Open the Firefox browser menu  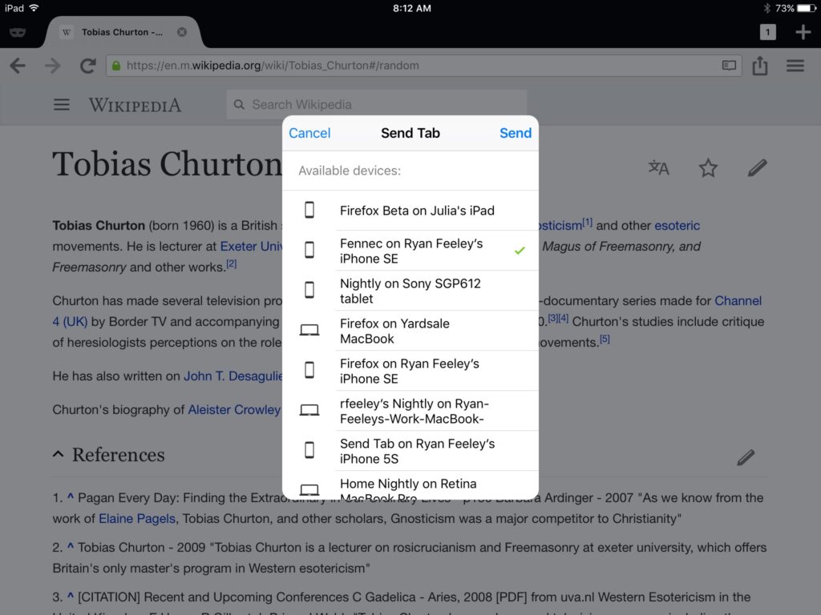tap(795, 66)
